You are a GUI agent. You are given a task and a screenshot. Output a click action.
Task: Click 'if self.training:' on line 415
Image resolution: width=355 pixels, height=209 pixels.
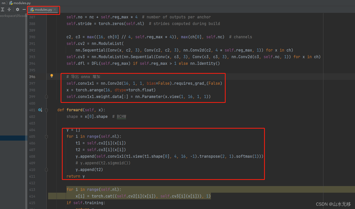[86, 203]
